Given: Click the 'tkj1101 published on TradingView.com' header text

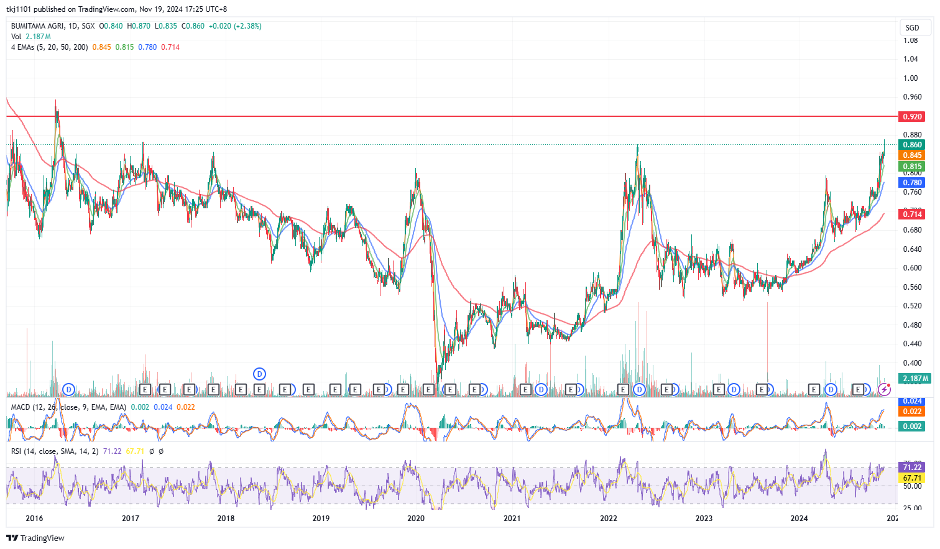Looking at the screenshot, I should point(71,9).
